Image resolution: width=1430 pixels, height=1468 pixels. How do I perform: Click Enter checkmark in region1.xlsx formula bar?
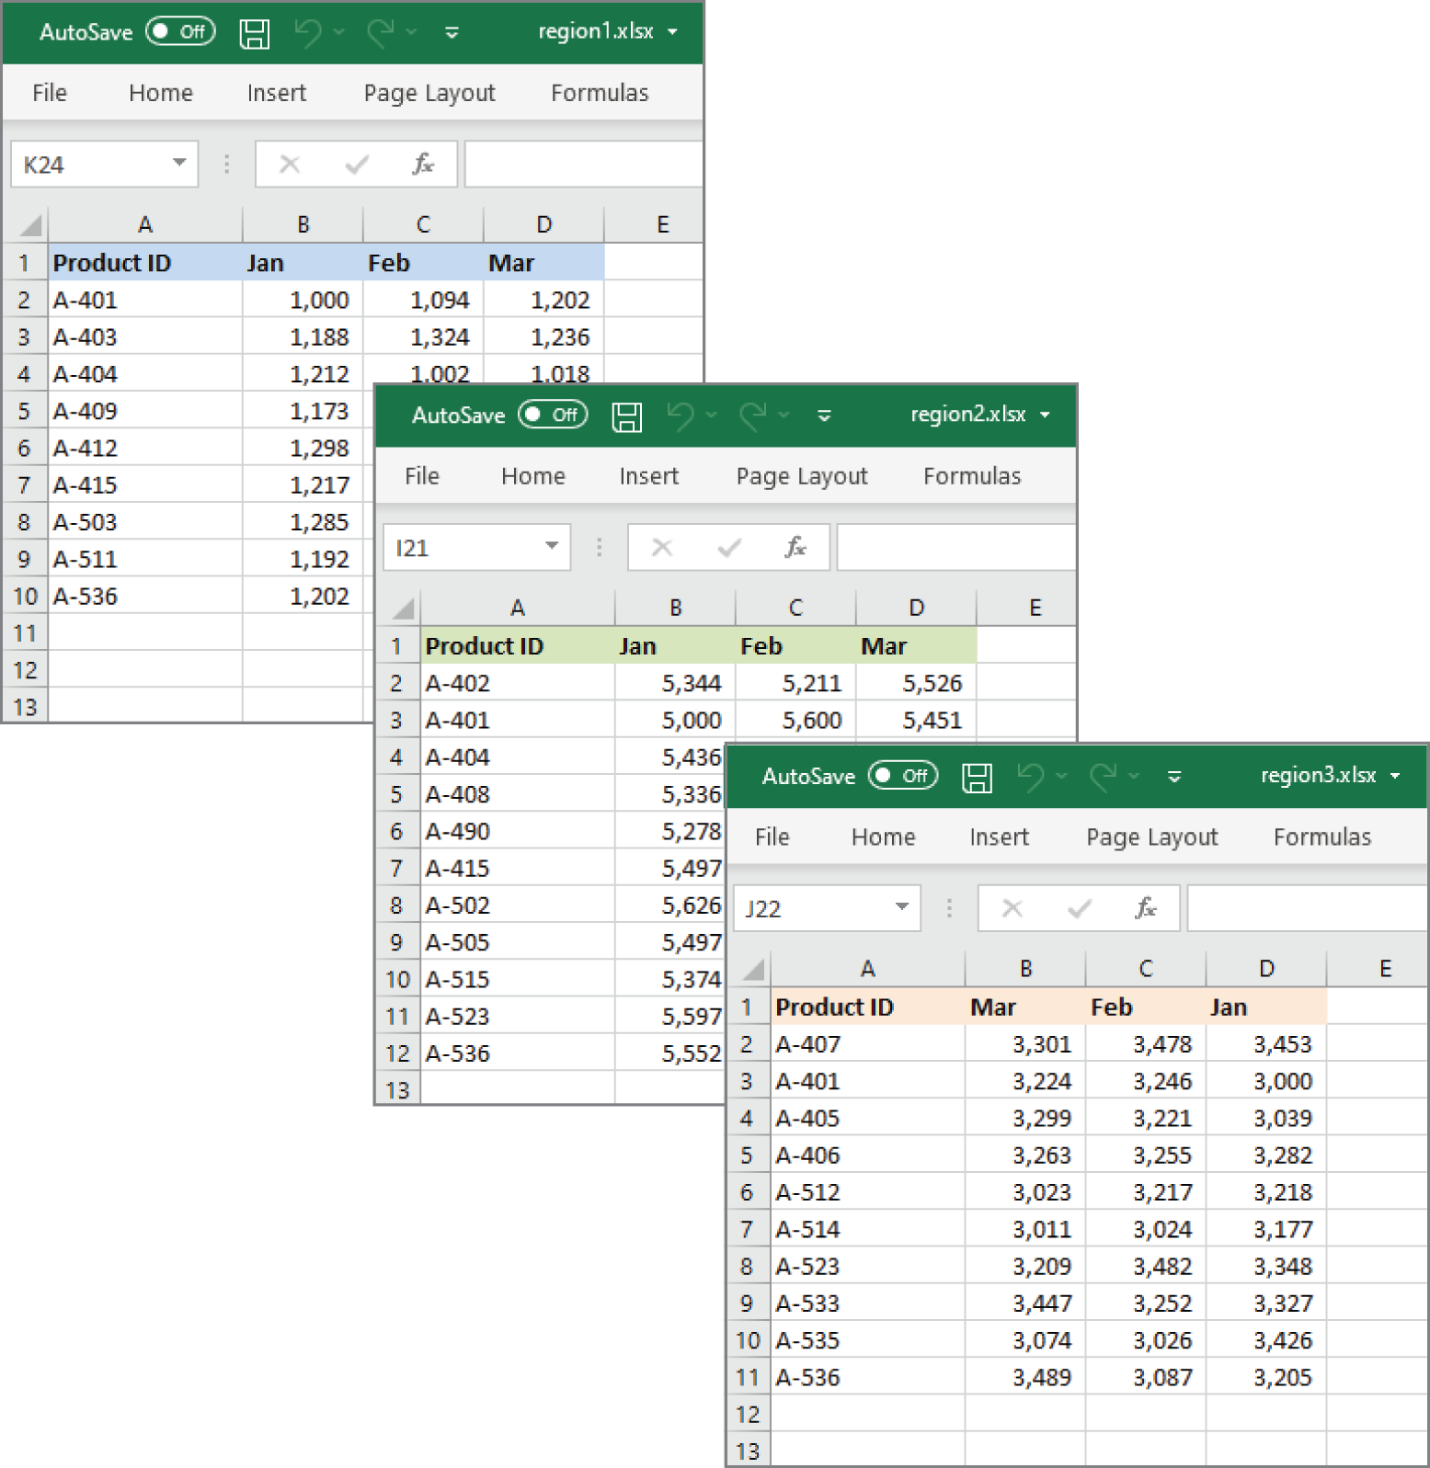pyautogui.click(x=356, y=165)
